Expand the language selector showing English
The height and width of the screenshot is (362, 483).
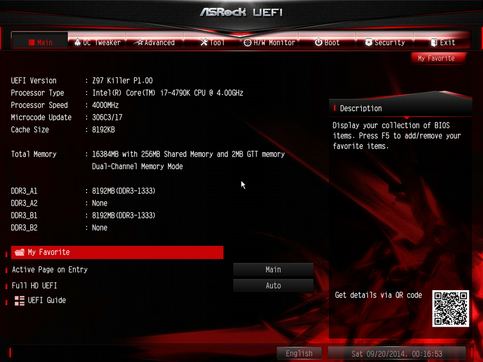pos(299,353)
